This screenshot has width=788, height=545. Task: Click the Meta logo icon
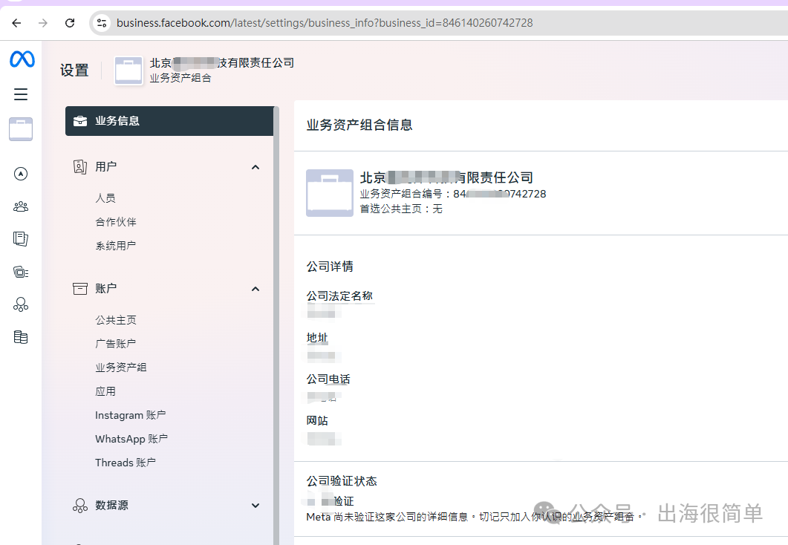click(22, 59)
